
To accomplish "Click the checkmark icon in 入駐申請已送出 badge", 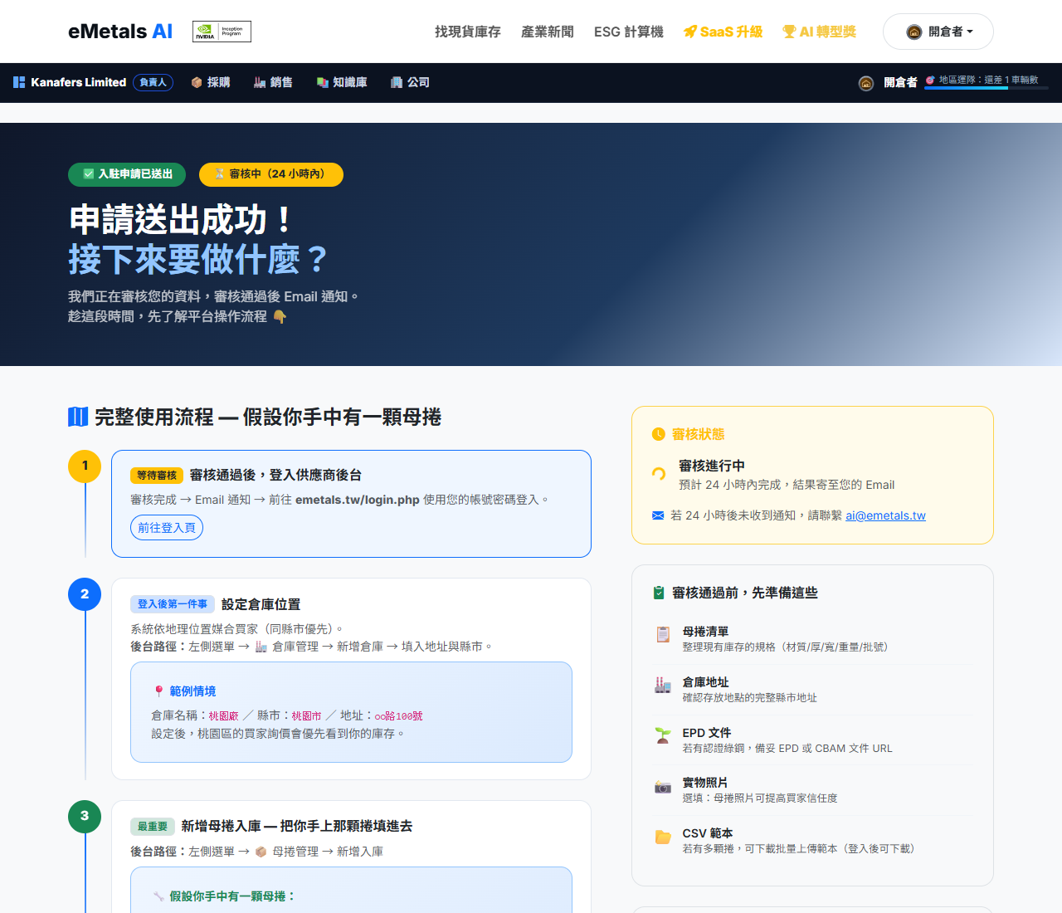I will tap(89, 174).
